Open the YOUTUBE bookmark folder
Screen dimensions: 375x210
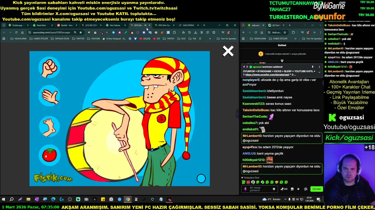[x=93, y=38]
